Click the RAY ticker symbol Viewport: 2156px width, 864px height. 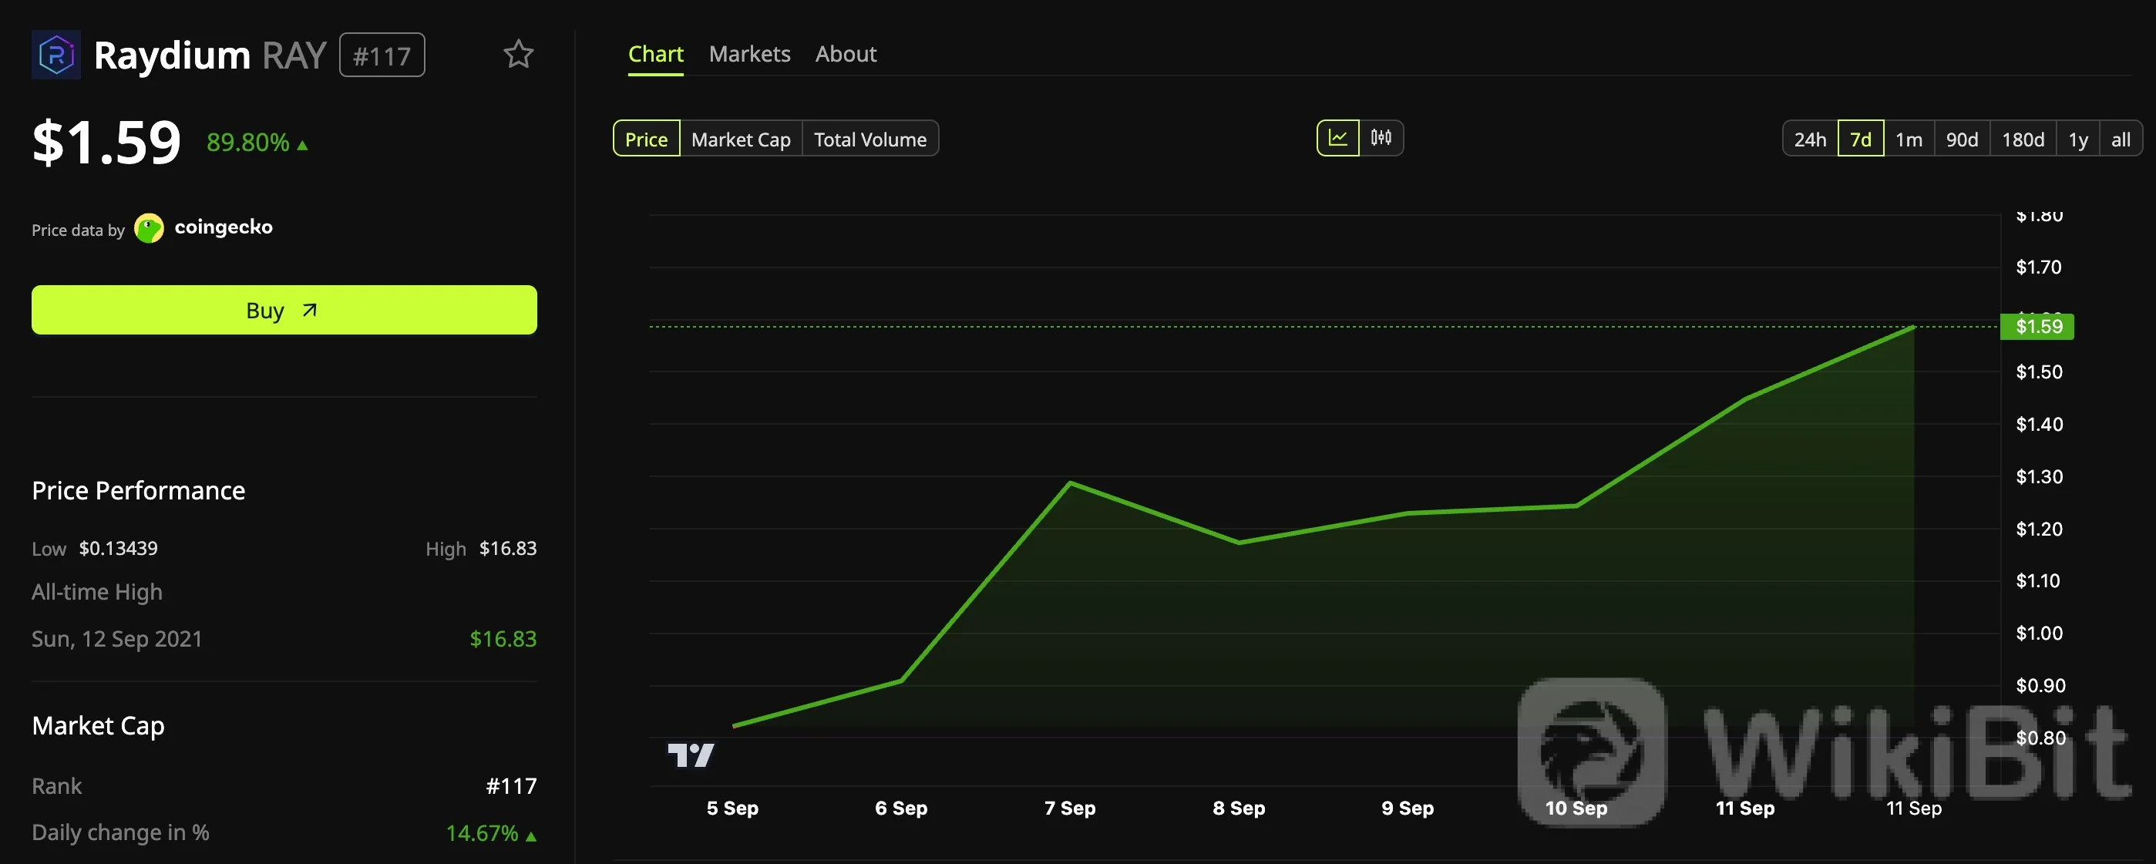[x=294, y=55]
